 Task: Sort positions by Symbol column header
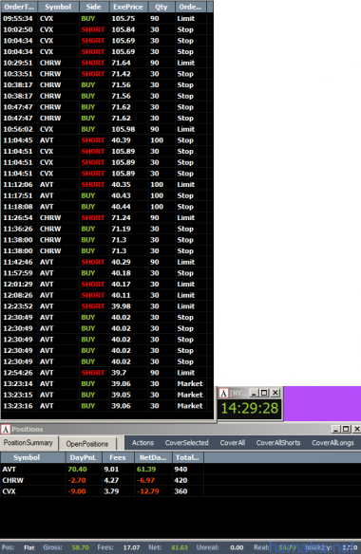(x=33, y=457)
